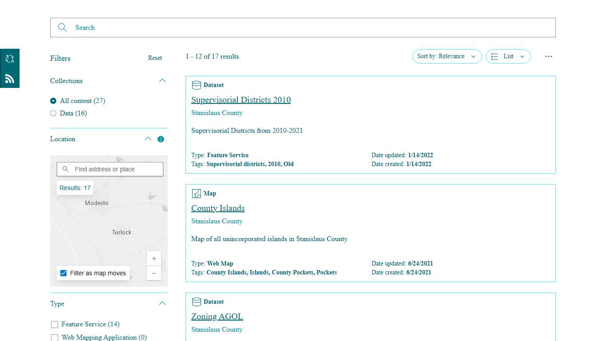Click the Reset filters link
The height and width of the screenshot is (341, 606).
[x=155, y=58]
